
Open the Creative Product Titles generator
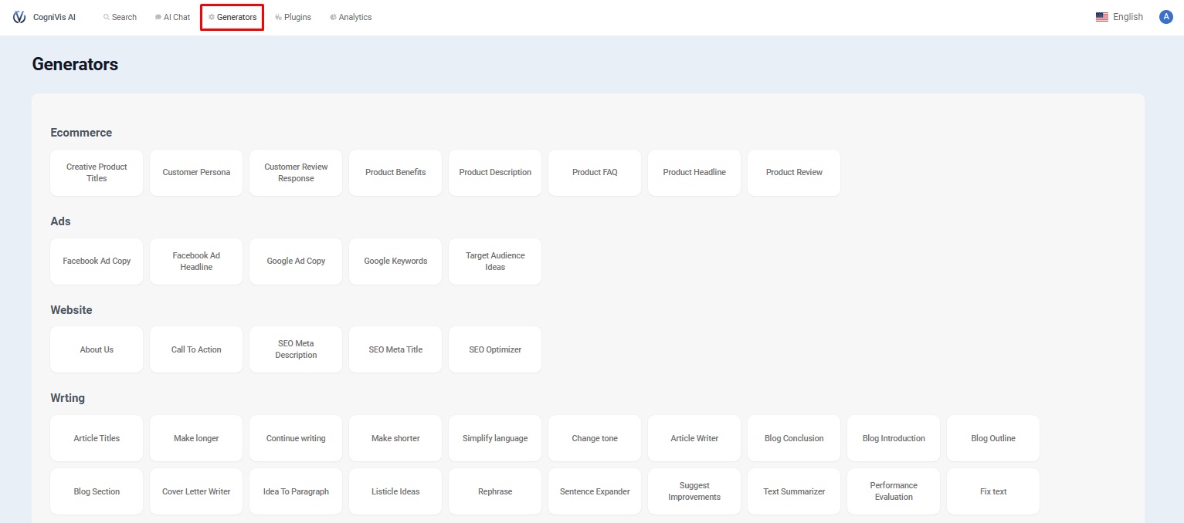pos(97,173)
